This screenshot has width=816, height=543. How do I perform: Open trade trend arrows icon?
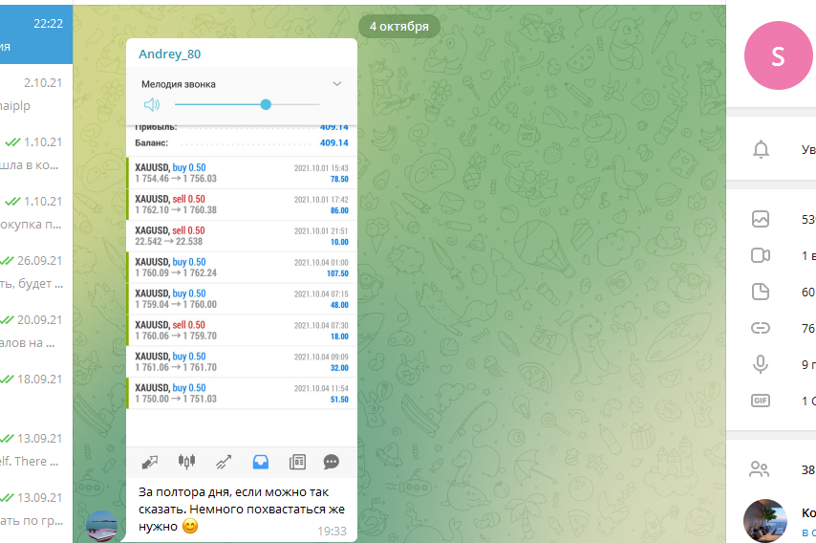pyautogui.click(x=224, y=462)
